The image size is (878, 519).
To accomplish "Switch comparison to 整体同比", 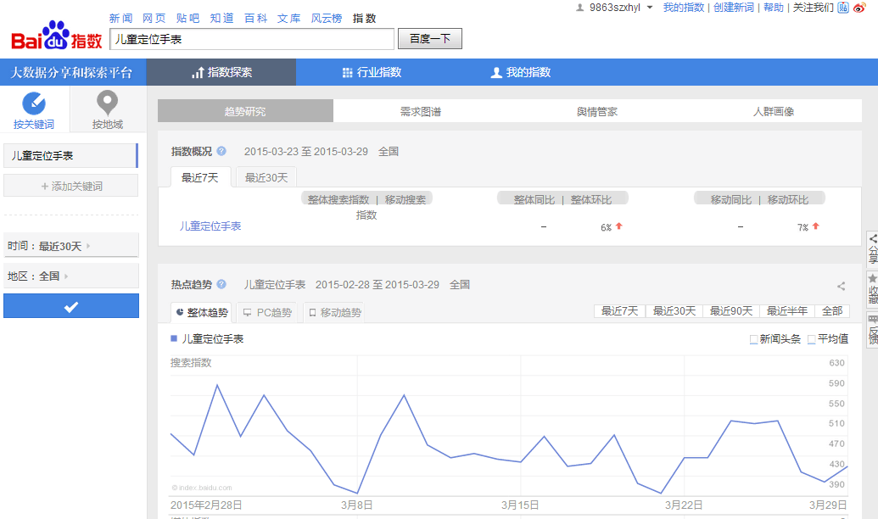I will tap(534, 200).
